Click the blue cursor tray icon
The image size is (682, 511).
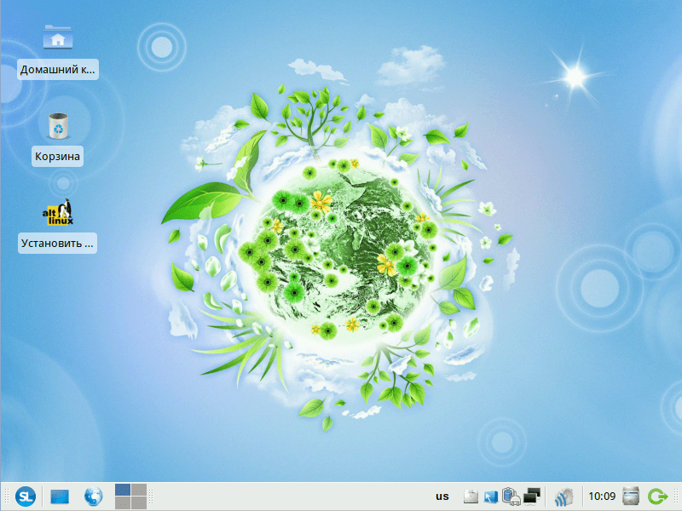[490, 497]
